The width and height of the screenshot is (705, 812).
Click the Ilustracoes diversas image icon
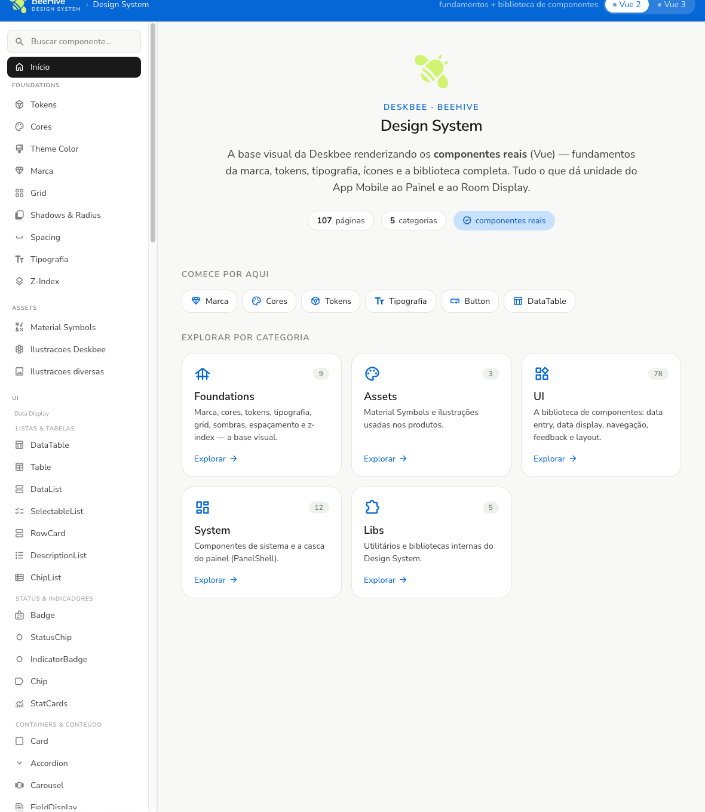19,371
